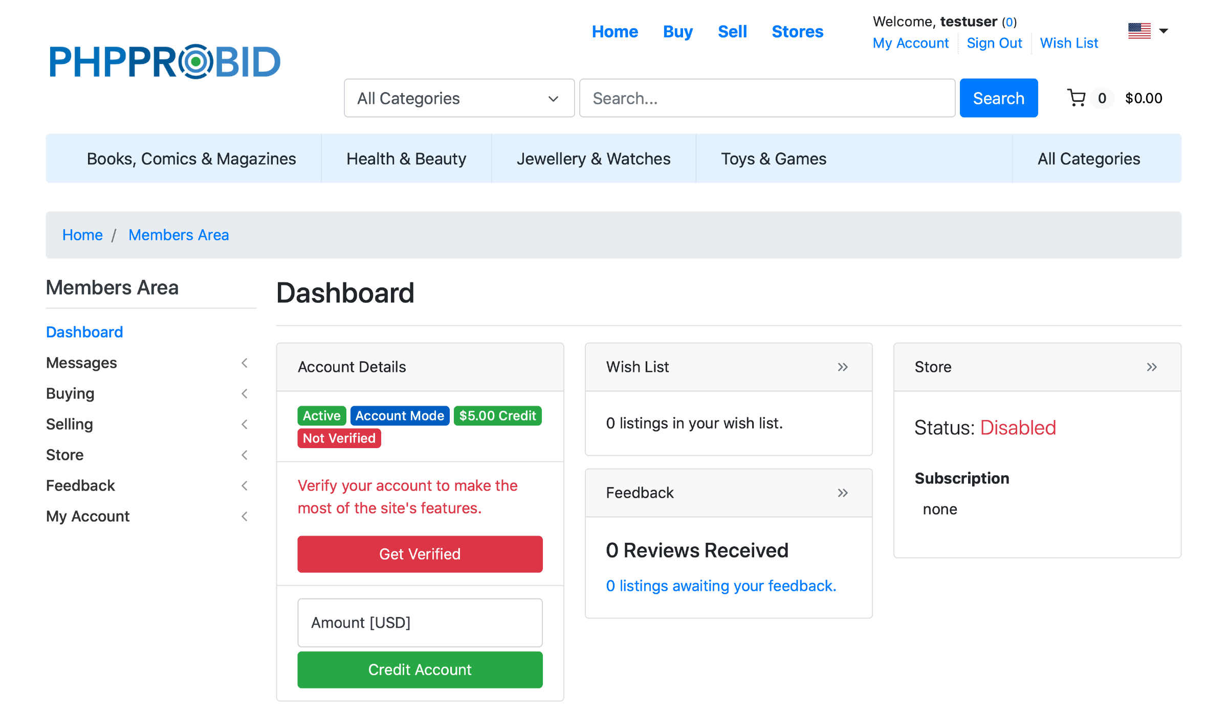Open Feedback panel double-arrow icon
1228x709 pixels.
click(x=843, y=493)
